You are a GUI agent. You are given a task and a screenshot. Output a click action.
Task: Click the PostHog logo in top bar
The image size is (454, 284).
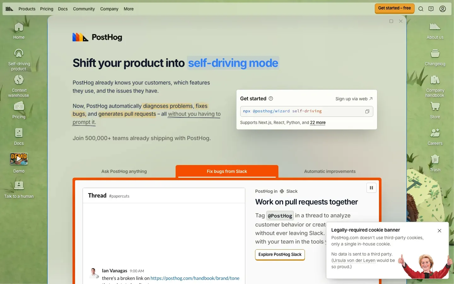9,9
